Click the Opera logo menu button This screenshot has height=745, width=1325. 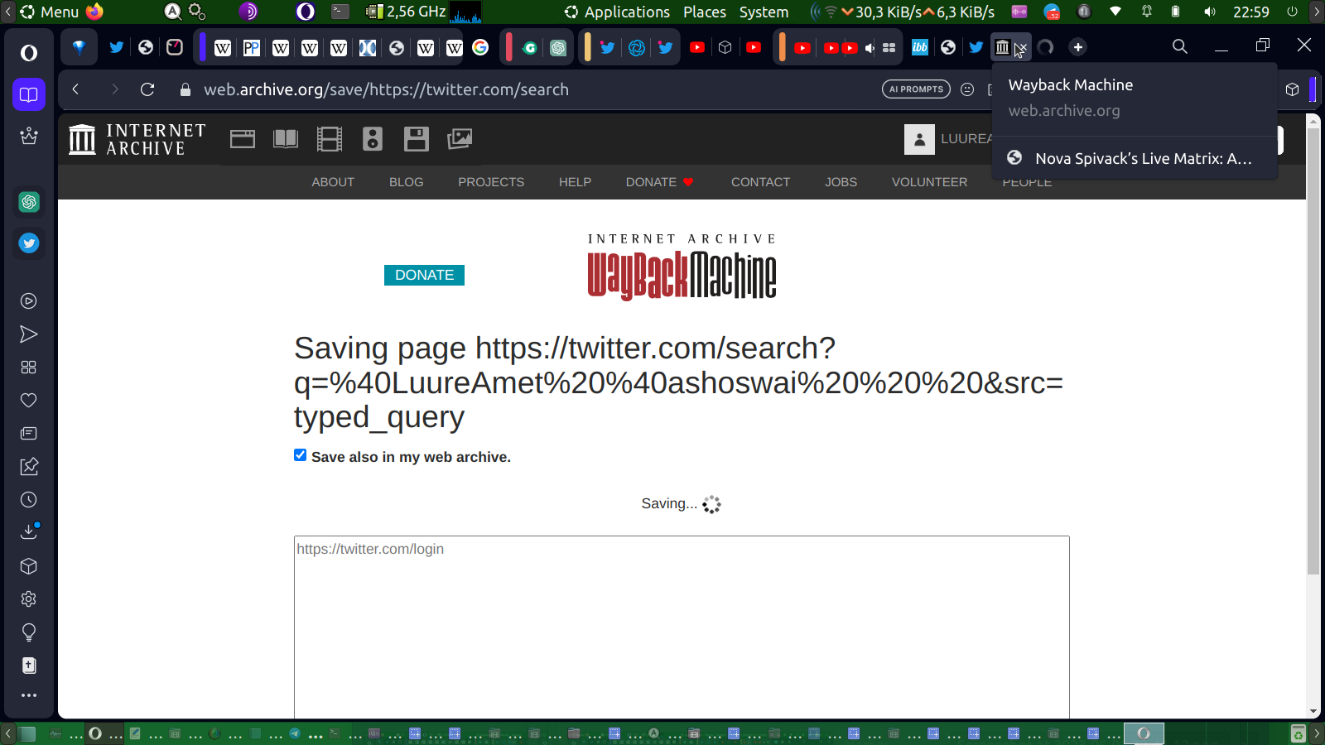[x=29, y=53]
